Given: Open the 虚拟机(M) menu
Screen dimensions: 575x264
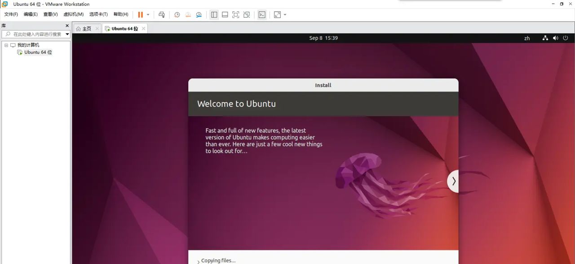Looking at the screenshot, I should pos(73,14).
